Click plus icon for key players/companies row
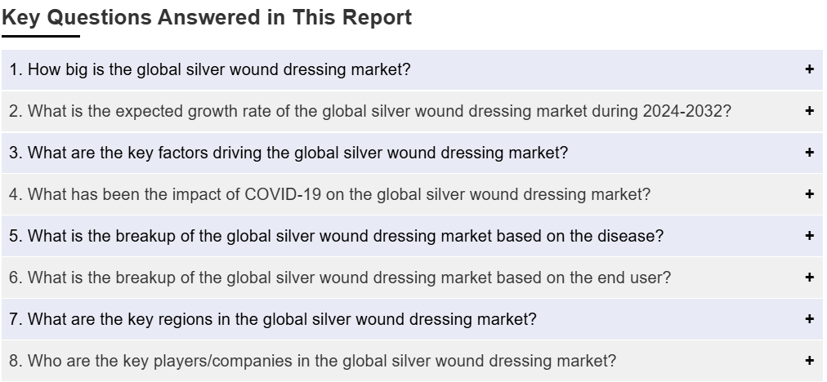This screenshot has width=827, height=382. [x=810, y=361]
